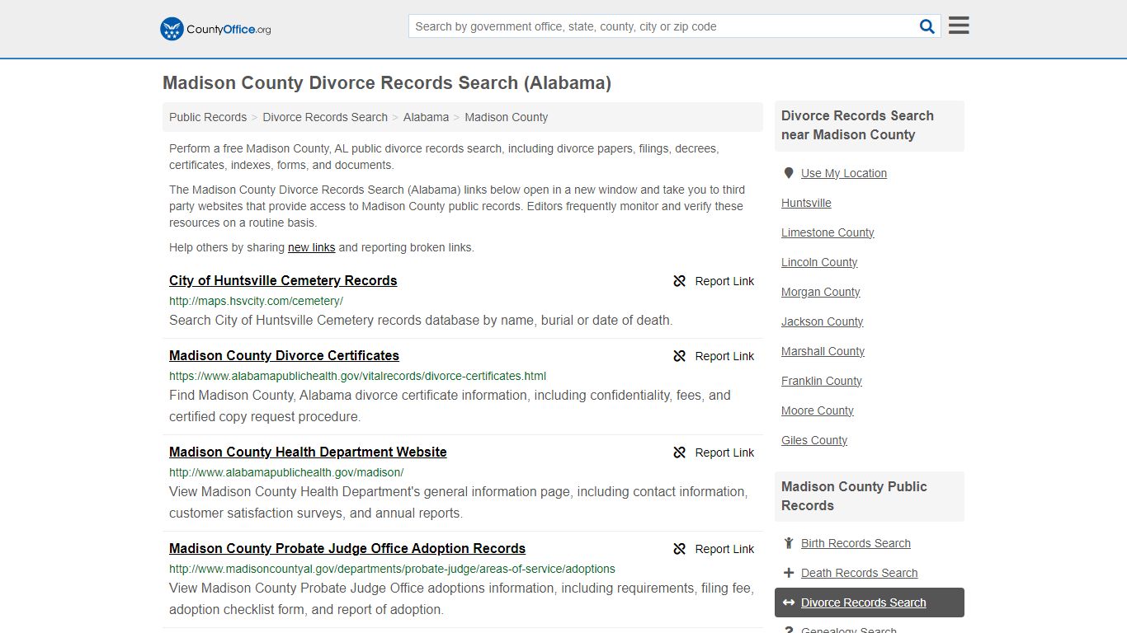
Task: Click the page heading Madison County Divorce Records Search
Action: [x=387, y=82]
